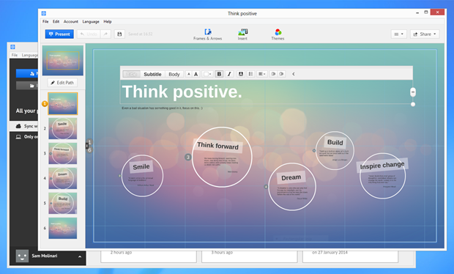Increase text size with large A
This screenshot has width=454, height=274.
(196, 74)
